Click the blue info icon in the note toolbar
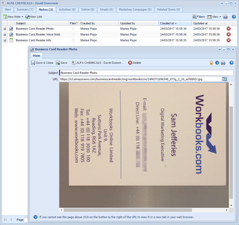239x225 pixels. [217, 63]
